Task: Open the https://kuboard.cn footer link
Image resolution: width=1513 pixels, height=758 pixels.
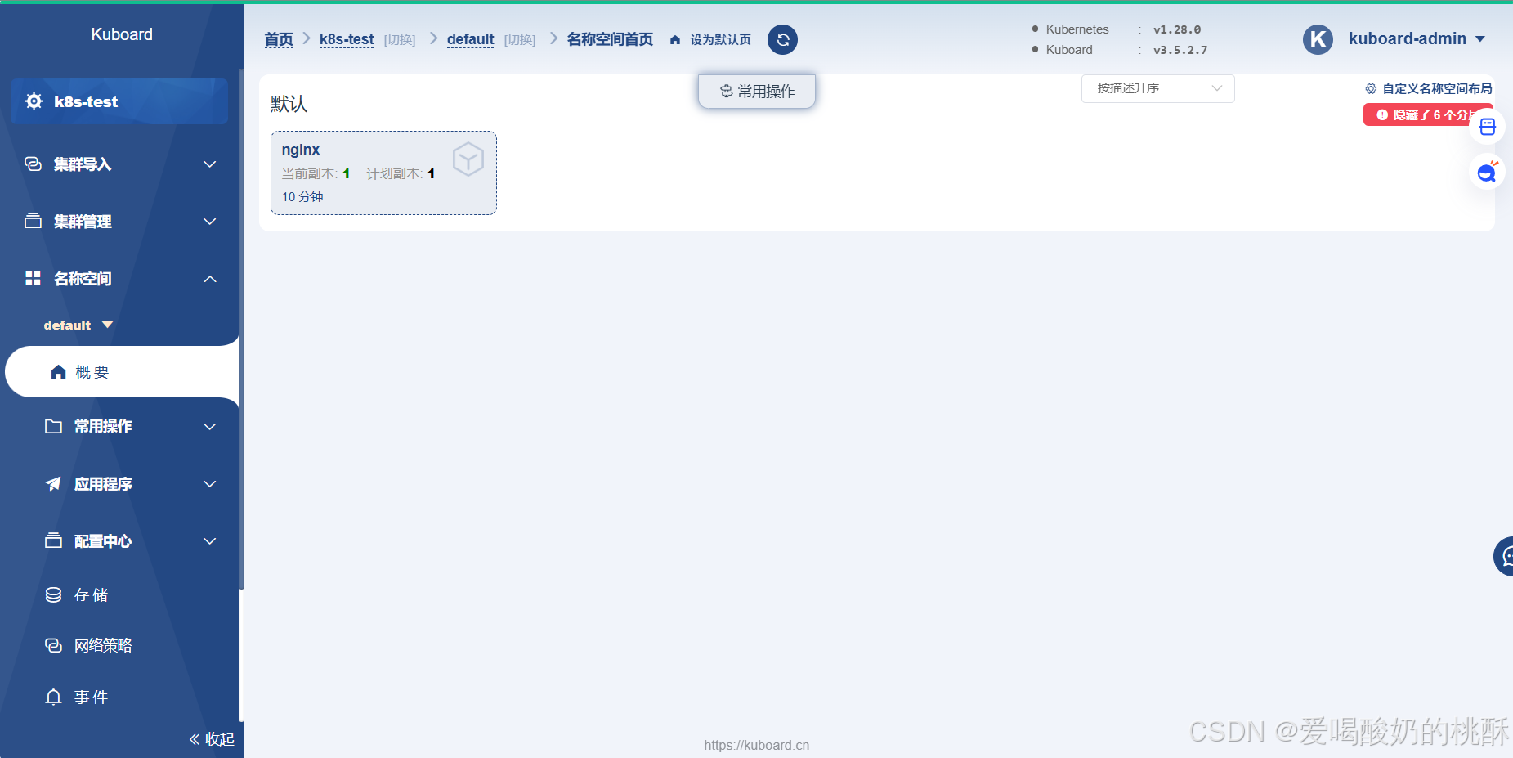Action: point(757,745)
